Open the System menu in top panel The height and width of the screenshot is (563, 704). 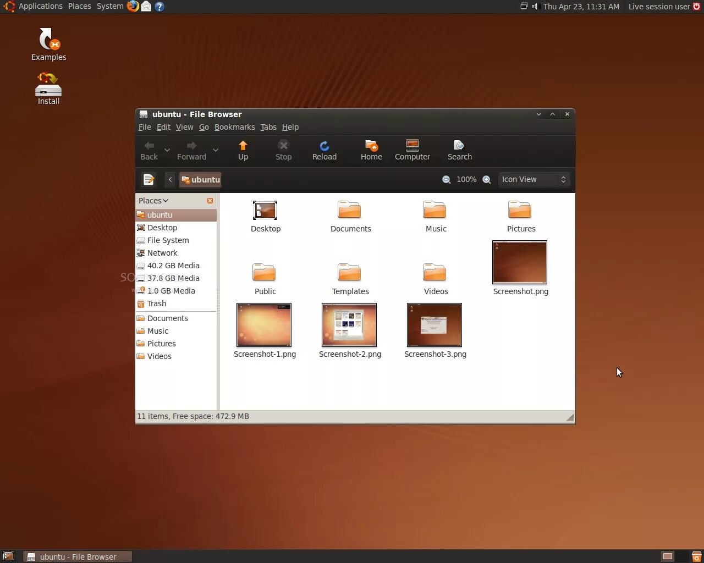(x=110, y=7)
